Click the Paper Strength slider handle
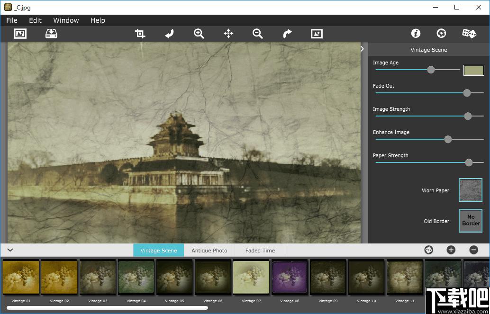Screen dimensions: 490x314 pyautogui.click(x=469, y=162)
